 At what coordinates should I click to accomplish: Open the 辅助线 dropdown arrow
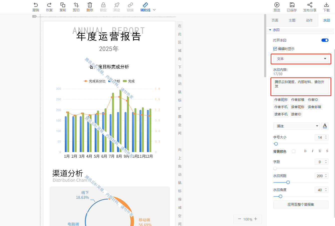click(x=154, y=10)
